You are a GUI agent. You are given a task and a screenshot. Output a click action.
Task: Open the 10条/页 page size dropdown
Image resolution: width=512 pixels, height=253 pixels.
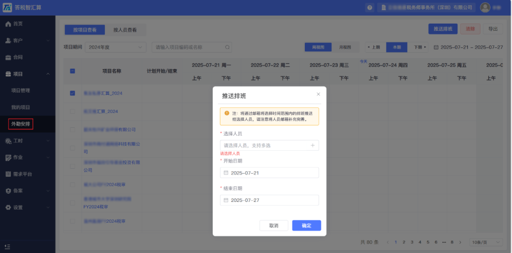[486, 242]
